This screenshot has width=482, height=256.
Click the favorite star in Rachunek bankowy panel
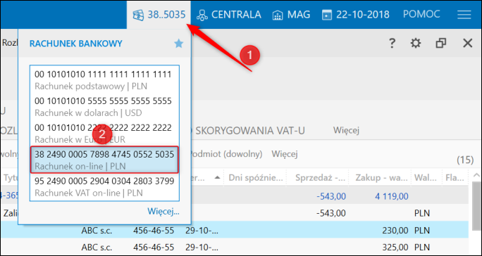pyautogui.click(x=178, y=44)
